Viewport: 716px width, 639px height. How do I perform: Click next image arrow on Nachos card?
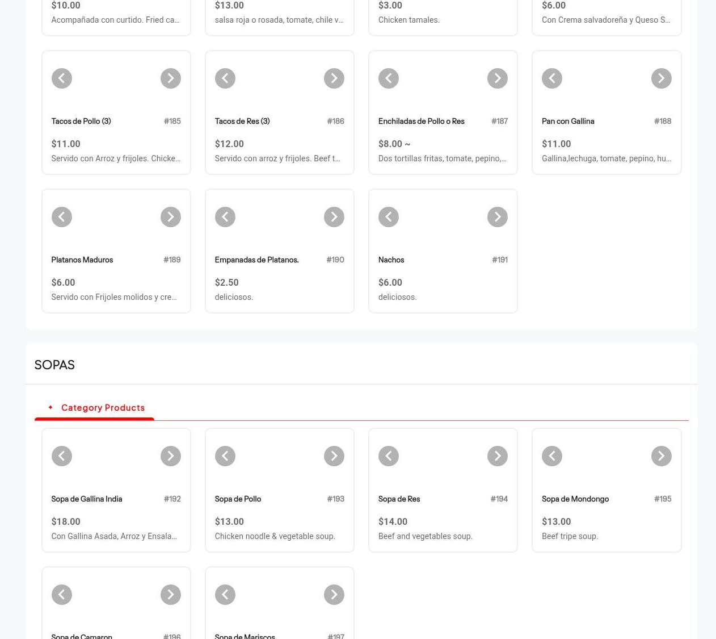click(x=497, y=217)
